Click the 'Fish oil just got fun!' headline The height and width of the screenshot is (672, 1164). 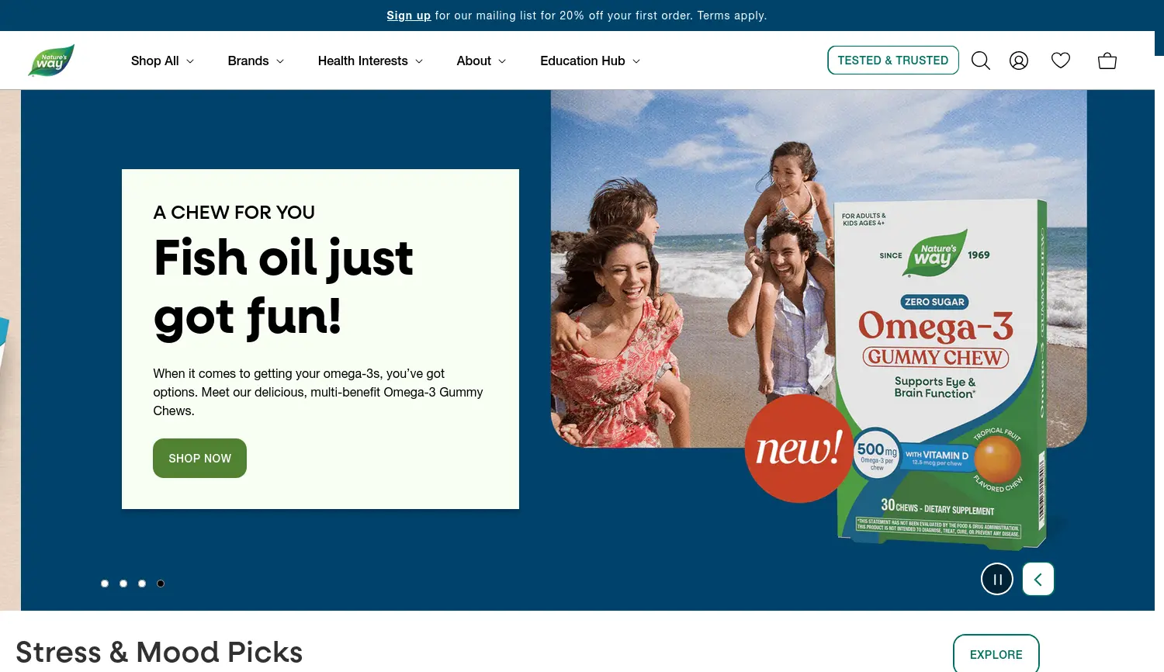283,287
